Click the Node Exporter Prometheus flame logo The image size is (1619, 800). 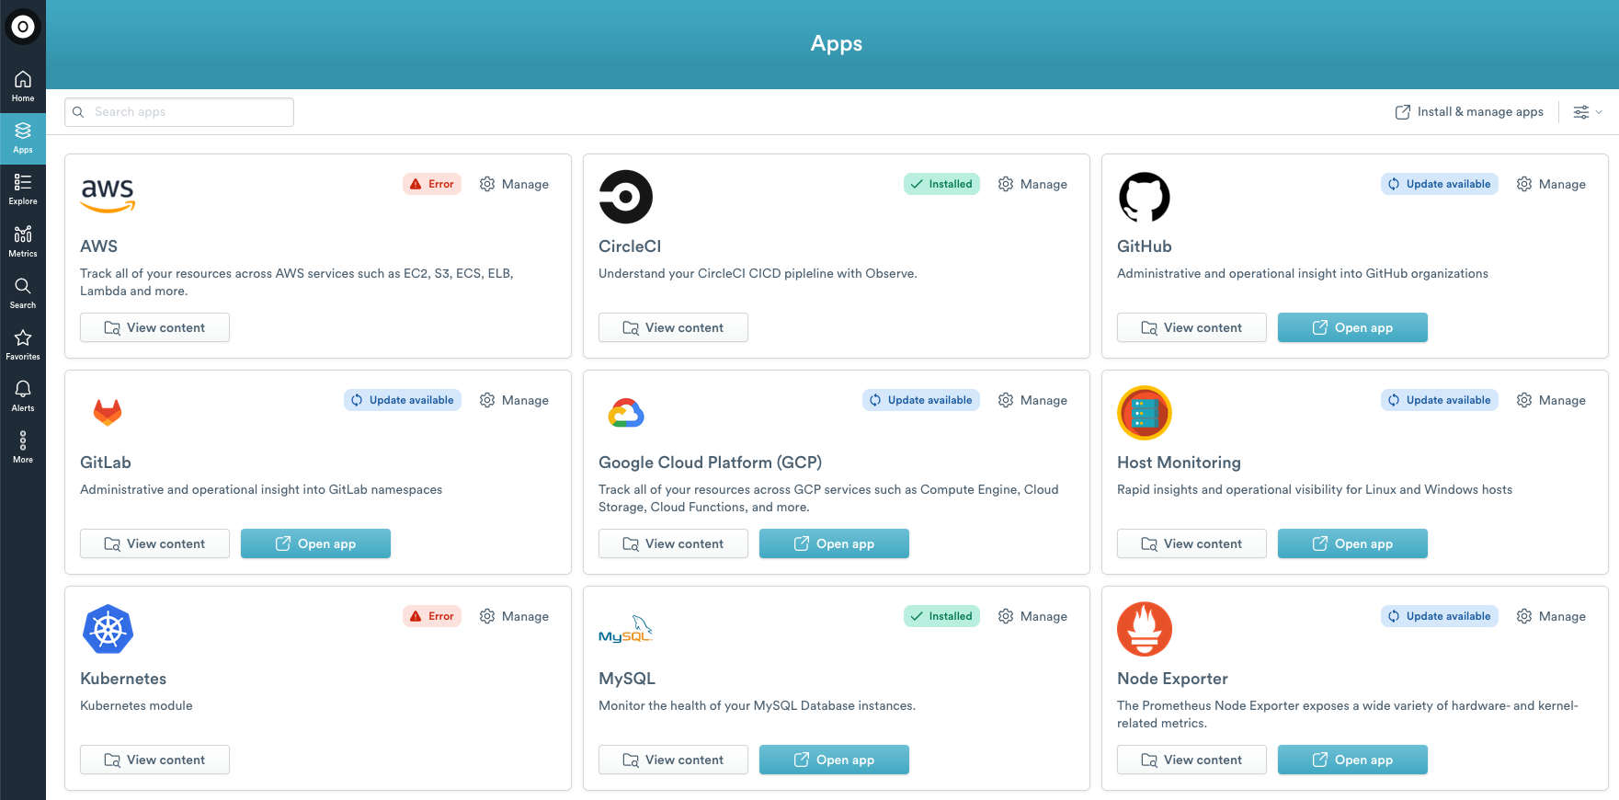tap(1145, 629)
